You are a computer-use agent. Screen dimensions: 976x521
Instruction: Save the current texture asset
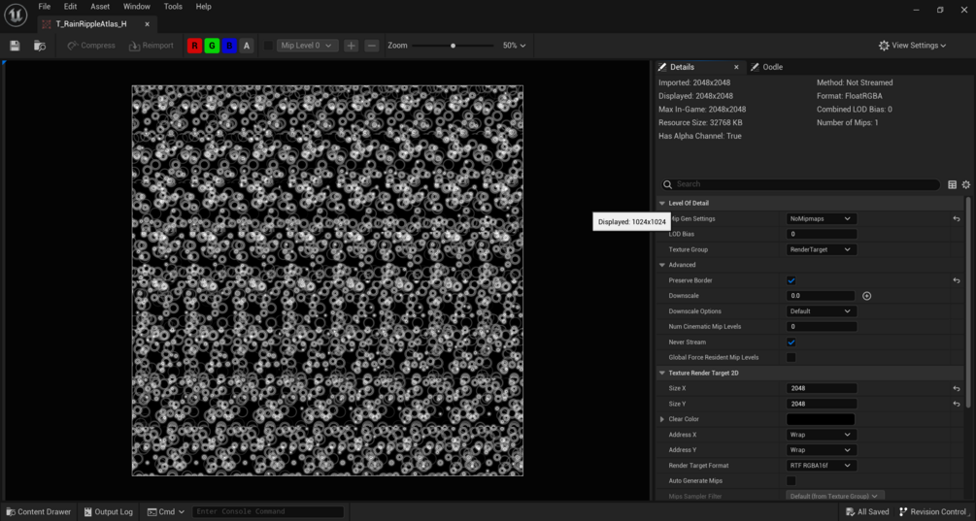coord(15,46)
